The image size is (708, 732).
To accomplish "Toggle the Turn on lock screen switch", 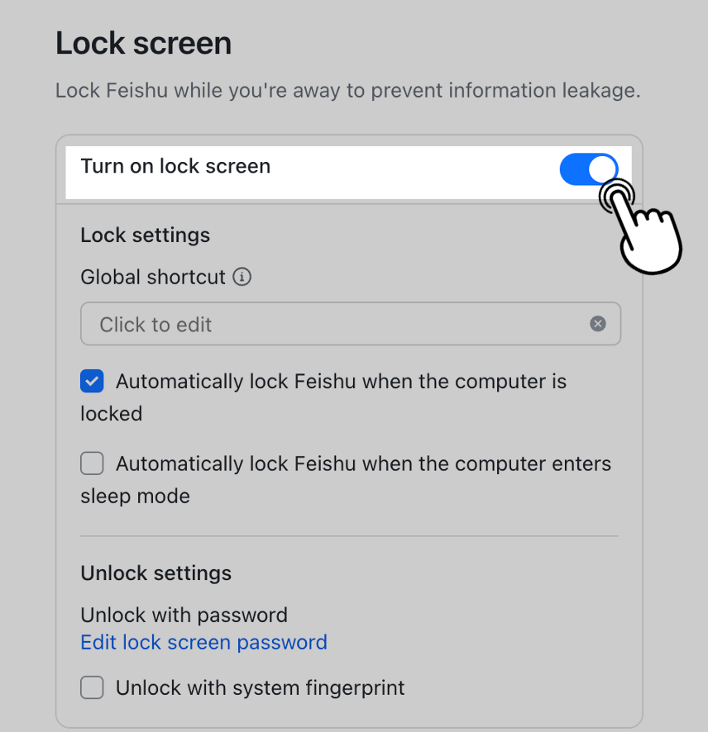I will coord(588,169).
